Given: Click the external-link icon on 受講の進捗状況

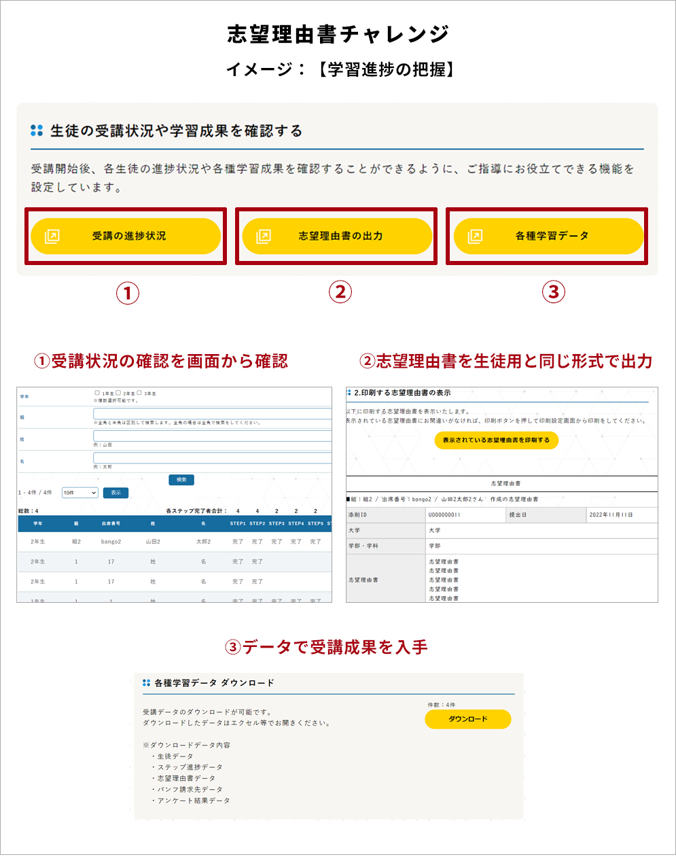Looking at the screenshot, I should tap(52, 237).
